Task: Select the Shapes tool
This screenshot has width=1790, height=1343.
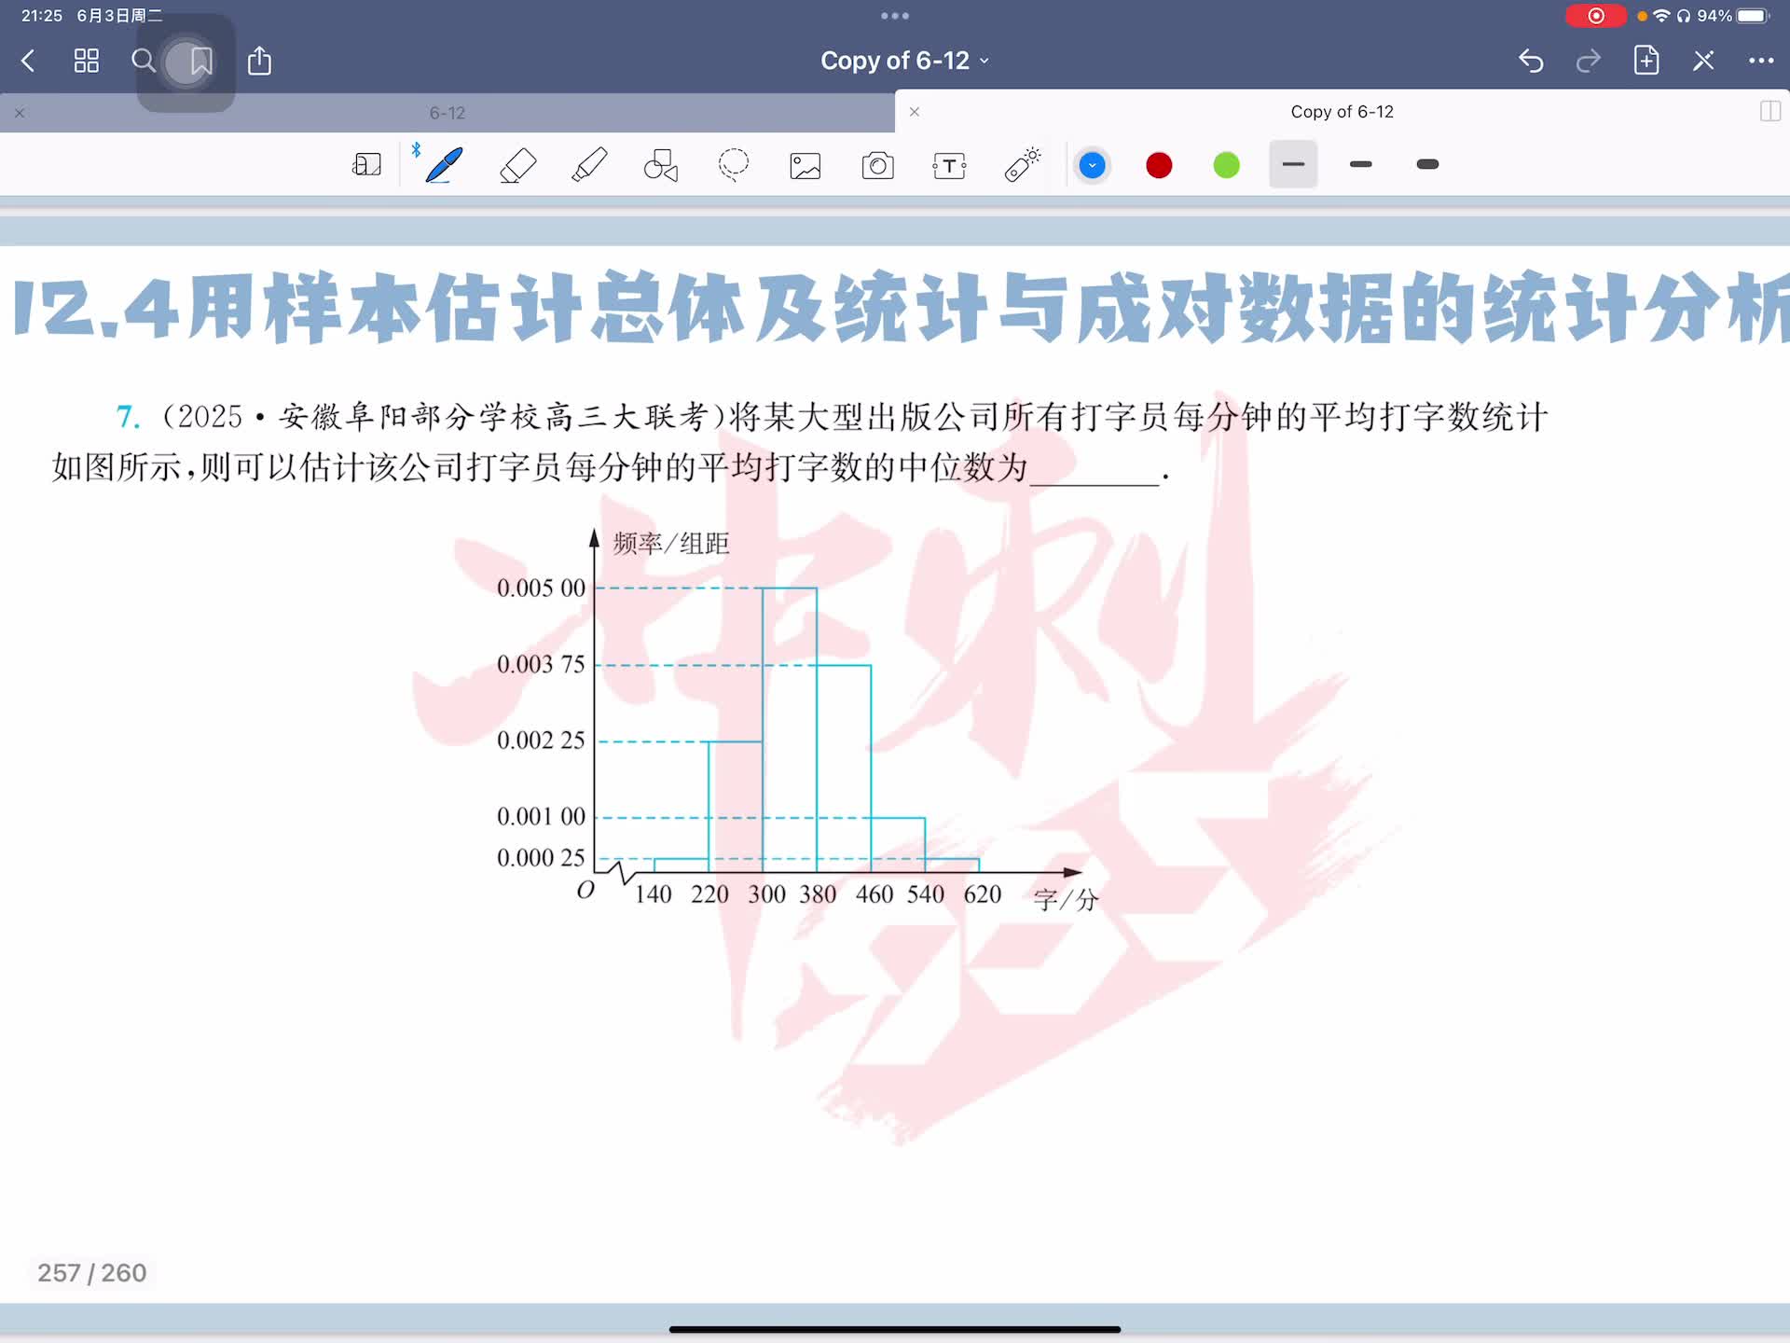Action: coord(661,165)
